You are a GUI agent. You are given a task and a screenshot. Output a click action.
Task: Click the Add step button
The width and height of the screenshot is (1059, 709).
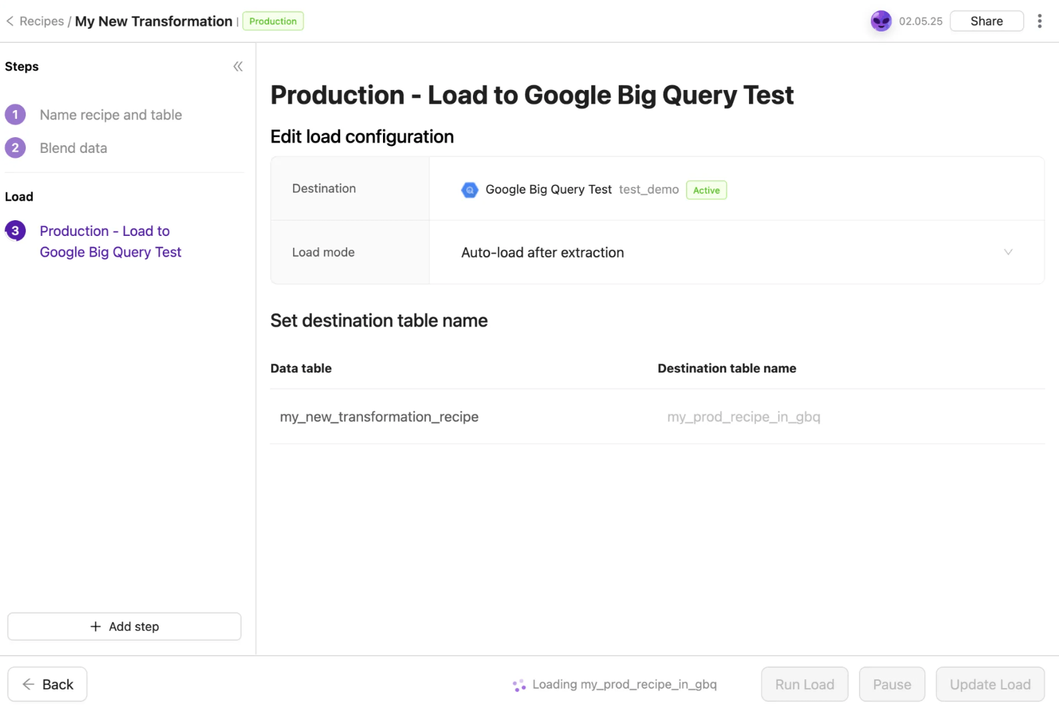pos(124,627)
